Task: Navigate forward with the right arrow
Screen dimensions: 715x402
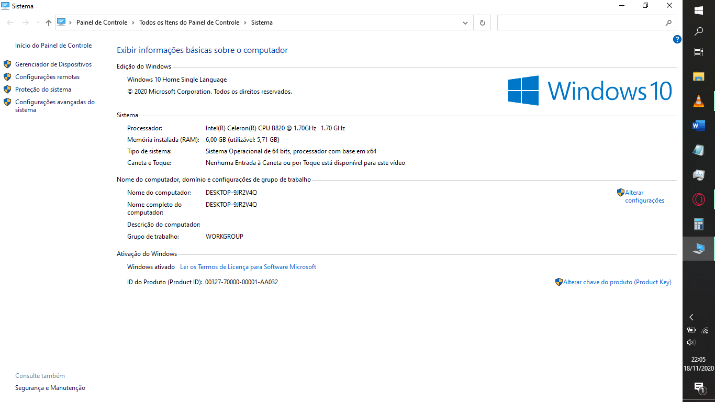Action: click(25, 23)
